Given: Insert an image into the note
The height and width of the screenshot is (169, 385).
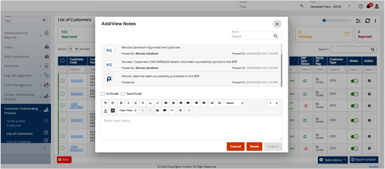Looking at the screenshot, I should click(157, 111).
